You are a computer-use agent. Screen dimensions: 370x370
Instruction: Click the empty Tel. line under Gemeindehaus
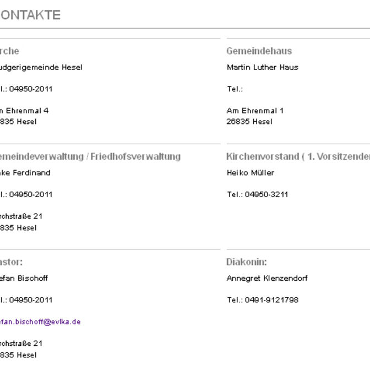[x=235, y=89]
